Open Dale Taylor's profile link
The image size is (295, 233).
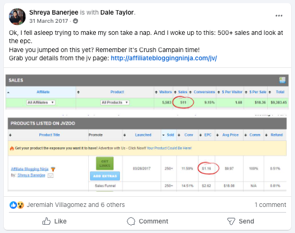coord(117,13)
